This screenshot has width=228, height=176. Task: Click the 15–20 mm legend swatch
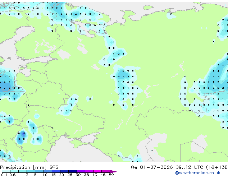[56, 171]
